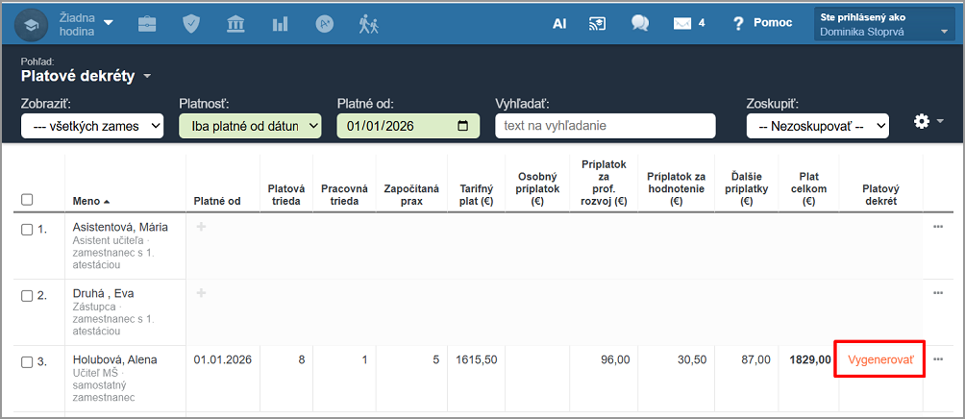Open the briefcase icon in top bar
965x419 pixels.
(147, 23)
